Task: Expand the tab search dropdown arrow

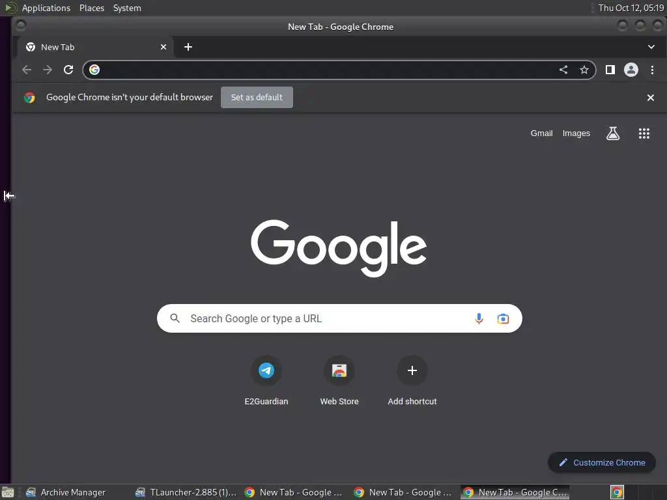Action: tap(651, 47)
